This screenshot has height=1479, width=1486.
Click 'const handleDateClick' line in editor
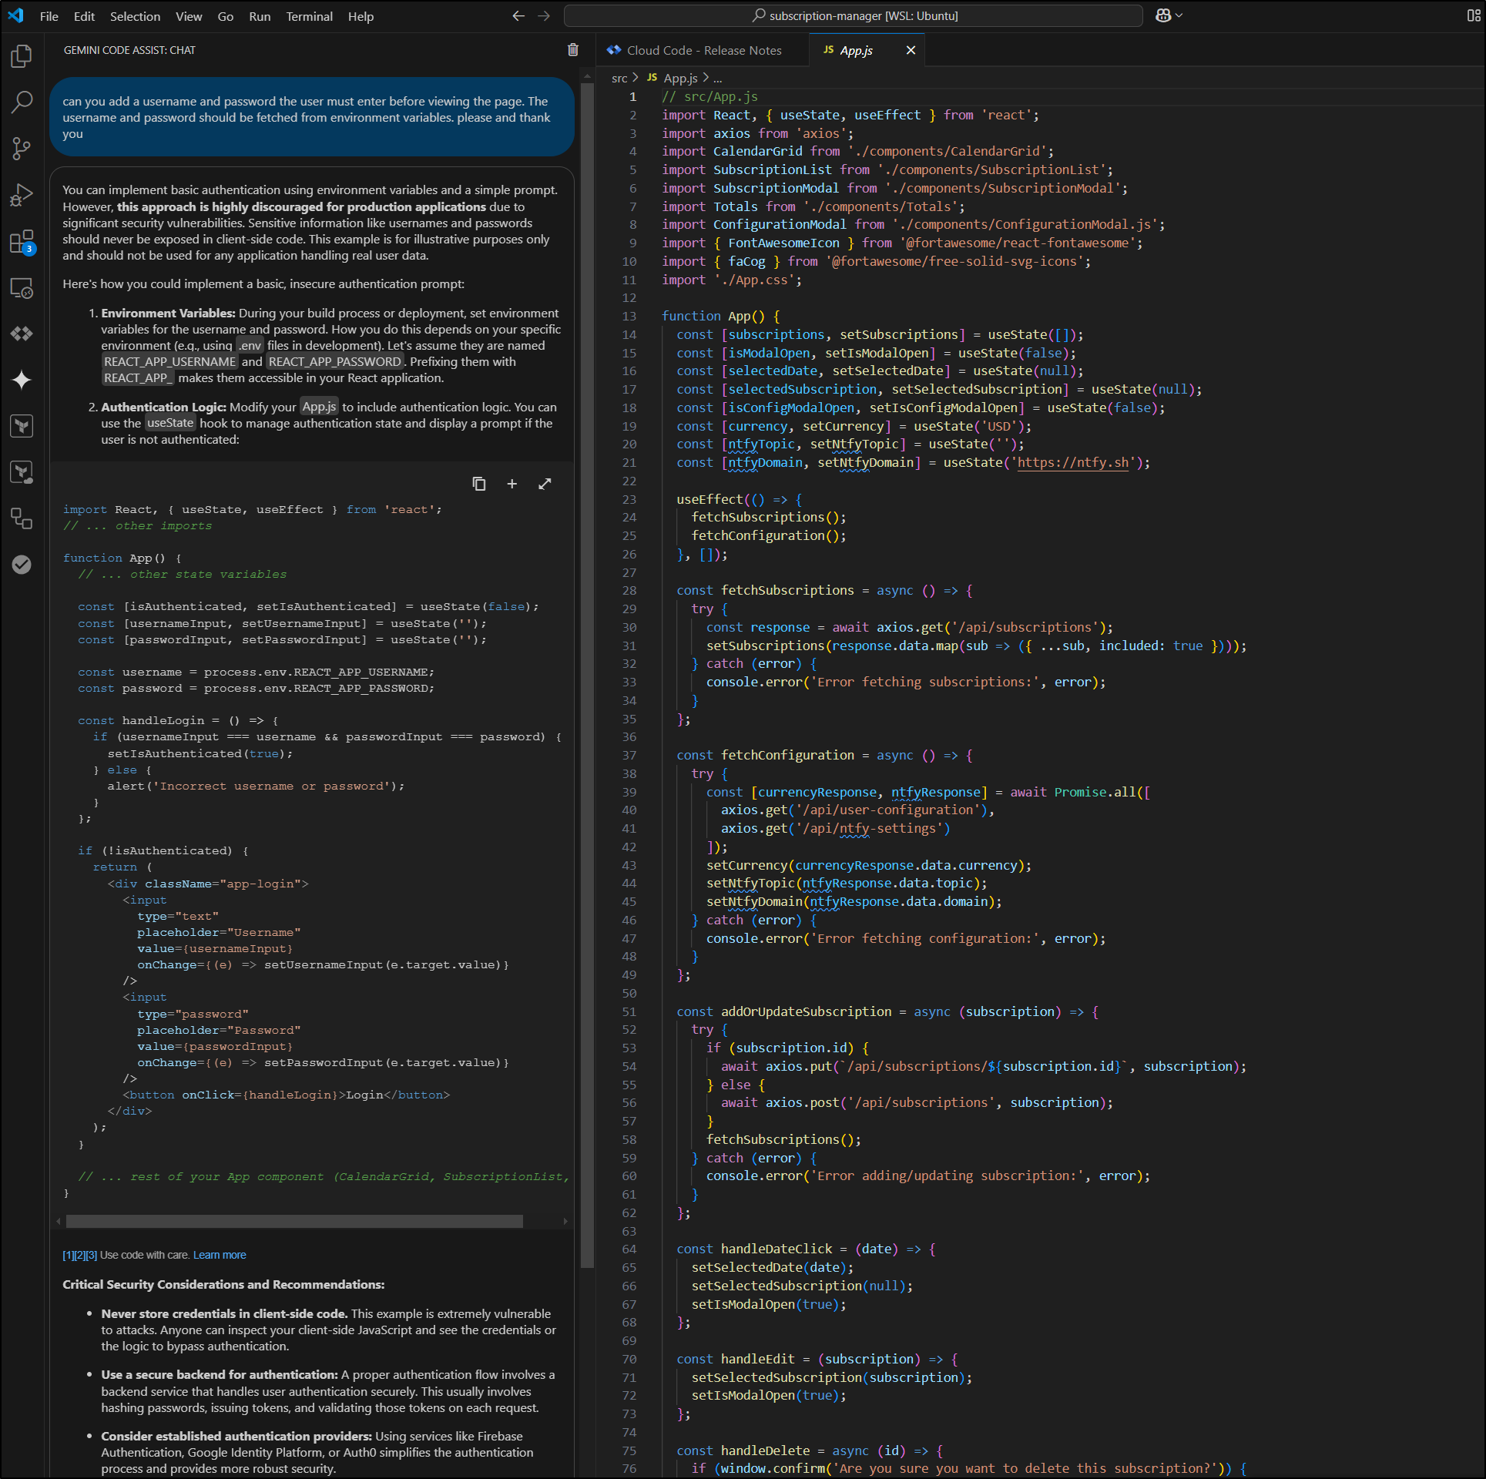click(x=807, y=1249)
